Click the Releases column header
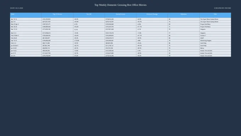 [184, 15]
